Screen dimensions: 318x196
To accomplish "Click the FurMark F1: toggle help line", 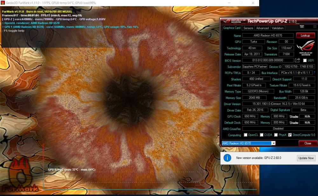I will 13,31.
